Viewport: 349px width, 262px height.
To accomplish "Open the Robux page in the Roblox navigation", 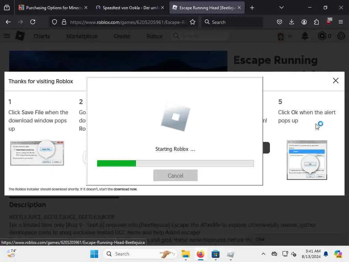I will (x=154, y=36).
